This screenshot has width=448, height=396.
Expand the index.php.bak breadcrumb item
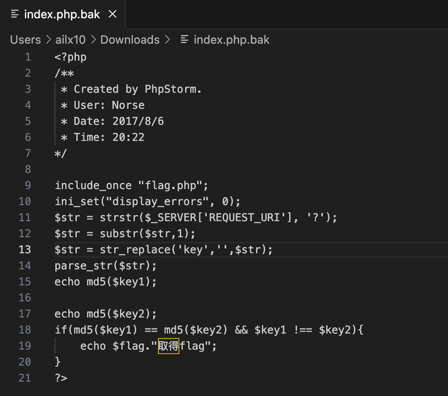pos(231,40)
